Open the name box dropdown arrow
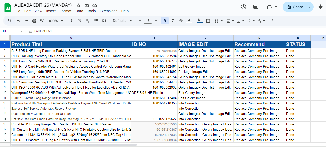This screenshot has width=326, height=147. pos(22,31)
